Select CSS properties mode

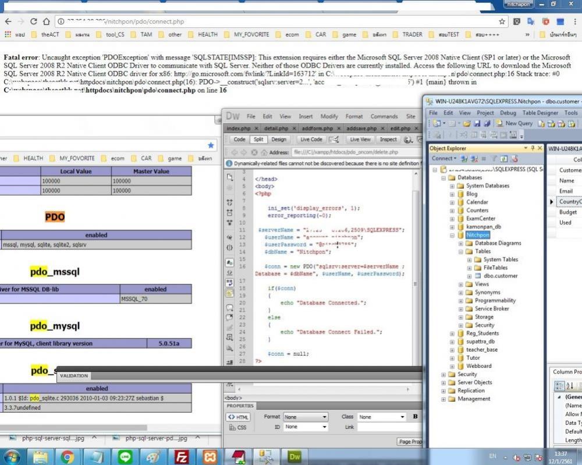238,428
